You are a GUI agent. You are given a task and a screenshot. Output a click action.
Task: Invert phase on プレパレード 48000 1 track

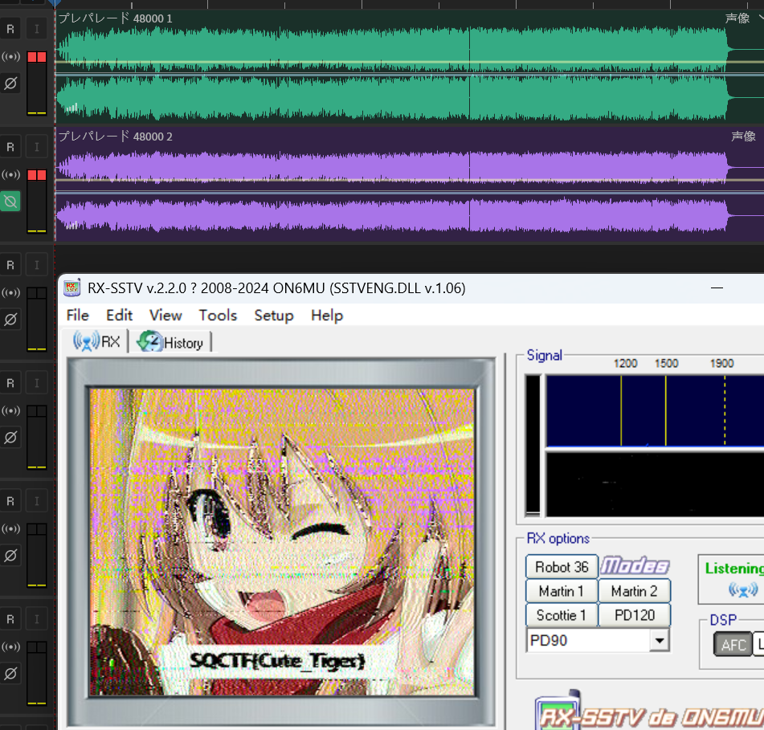(x=10, y=84)
